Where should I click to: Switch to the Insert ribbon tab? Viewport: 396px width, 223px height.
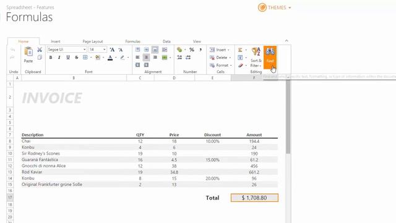coord(56,42)
